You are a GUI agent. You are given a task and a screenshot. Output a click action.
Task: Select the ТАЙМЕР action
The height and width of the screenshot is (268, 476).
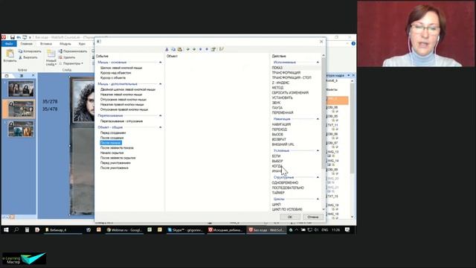pos(278,193)
